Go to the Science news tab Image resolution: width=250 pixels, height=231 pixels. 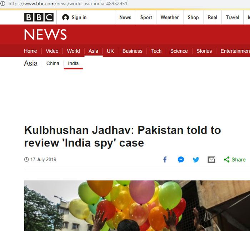click(179, 51)
